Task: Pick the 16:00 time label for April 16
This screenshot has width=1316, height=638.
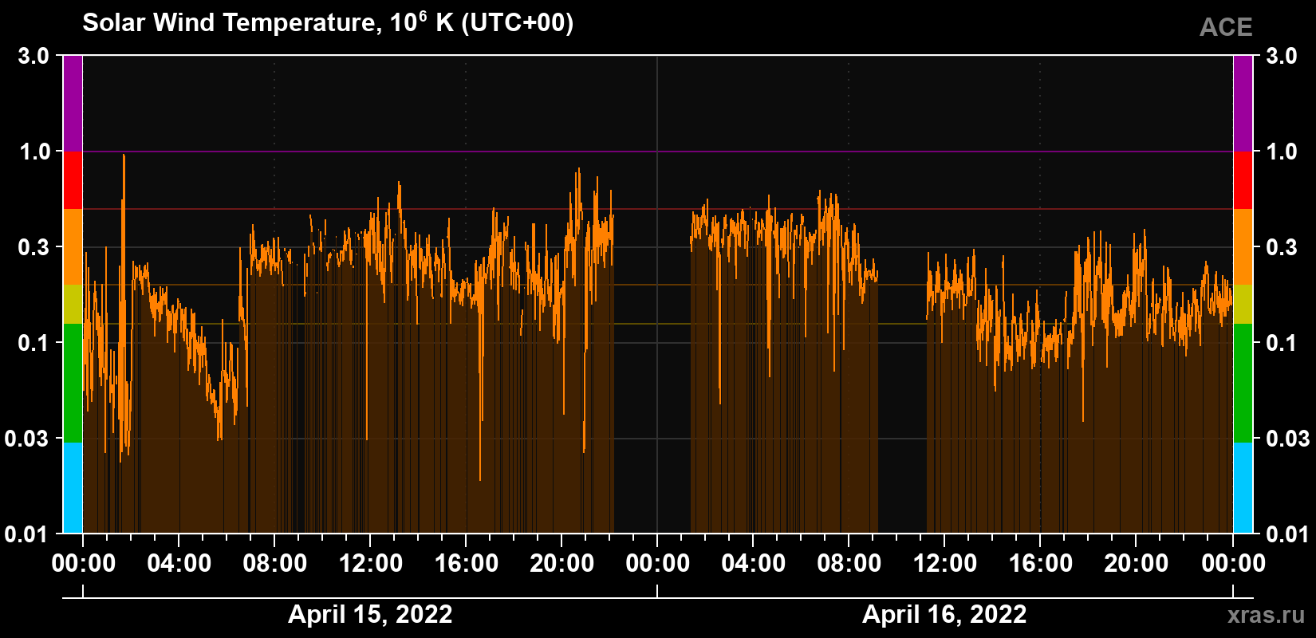Action: [x=1041, y=564]
